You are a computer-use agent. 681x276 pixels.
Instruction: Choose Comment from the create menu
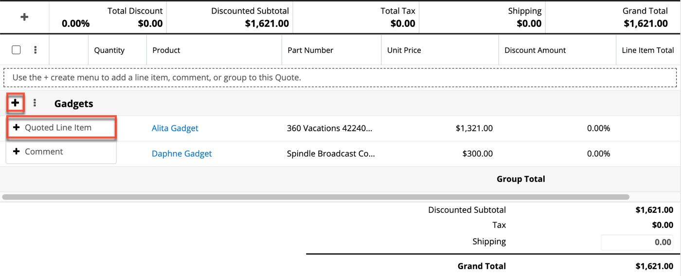44,152
